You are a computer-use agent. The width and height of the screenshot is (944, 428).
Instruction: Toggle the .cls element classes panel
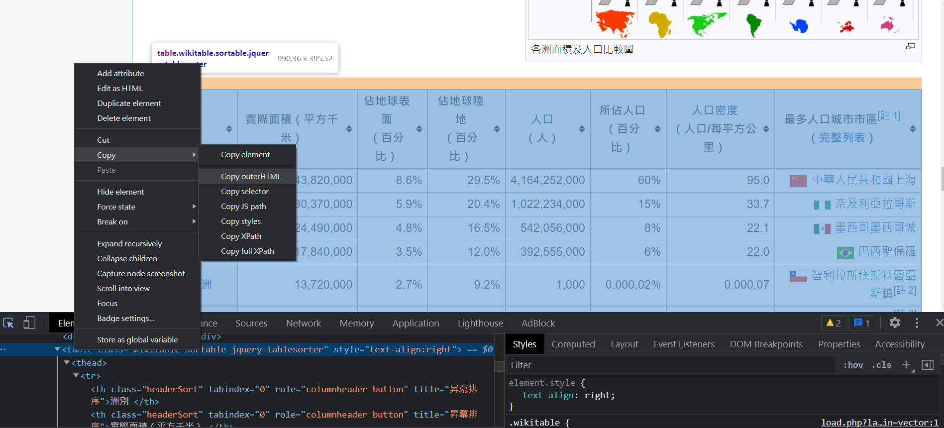click(881, 365)
